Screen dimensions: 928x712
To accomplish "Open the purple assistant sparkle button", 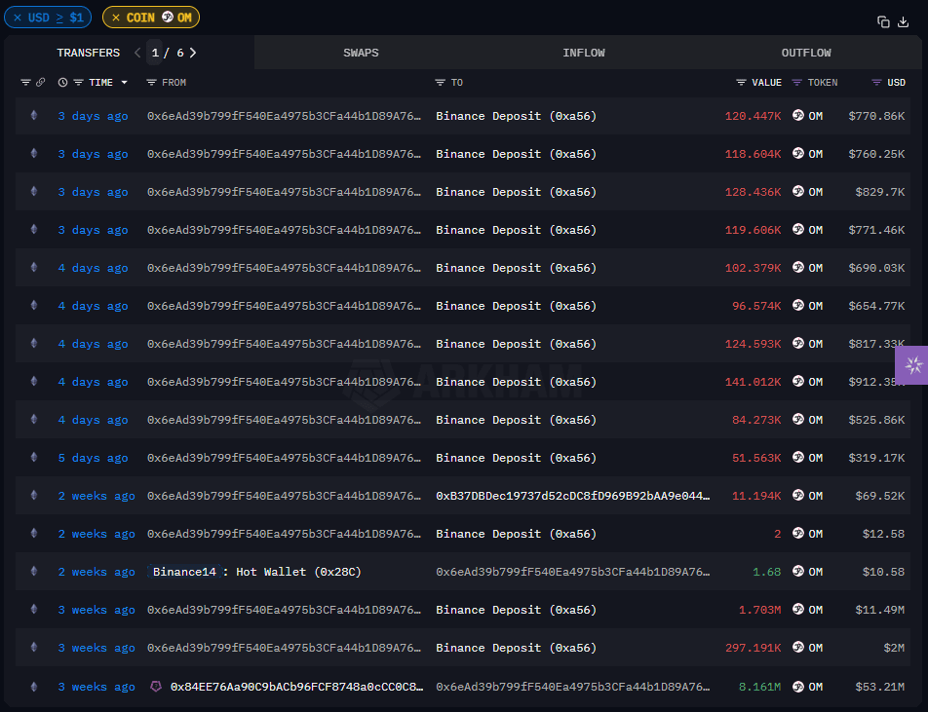I will (912, 365).
